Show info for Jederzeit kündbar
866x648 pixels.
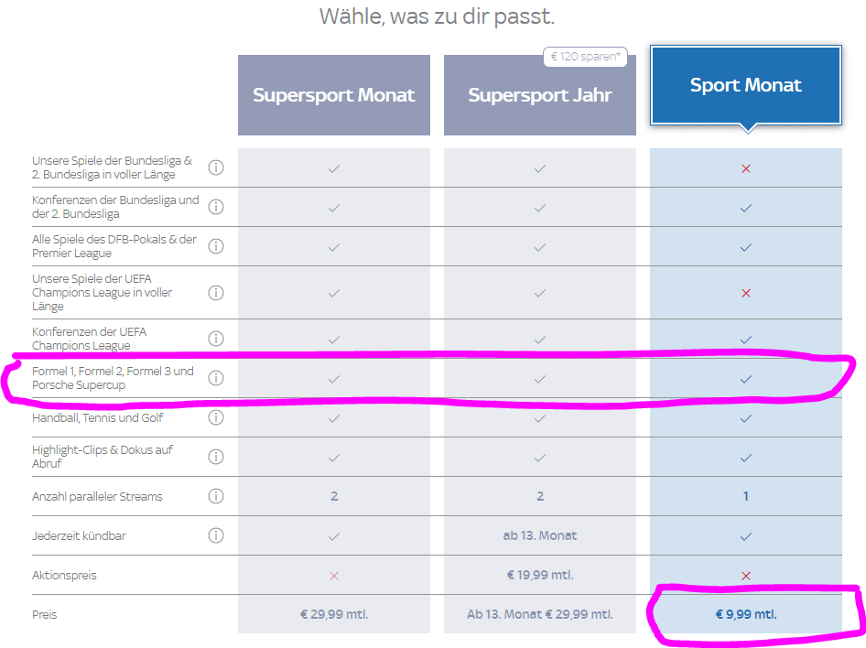click(216, 535)
